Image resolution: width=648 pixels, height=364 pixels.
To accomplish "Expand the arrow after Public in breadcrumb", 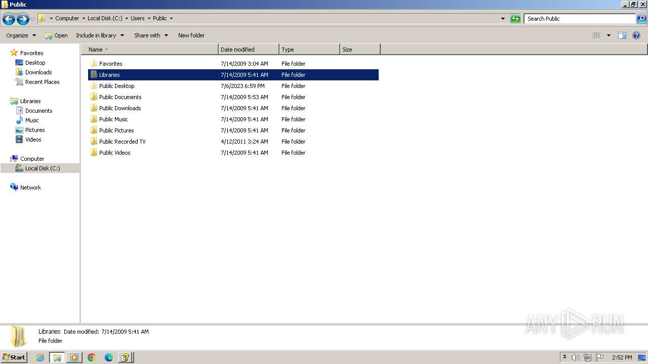I will point(171,18).
